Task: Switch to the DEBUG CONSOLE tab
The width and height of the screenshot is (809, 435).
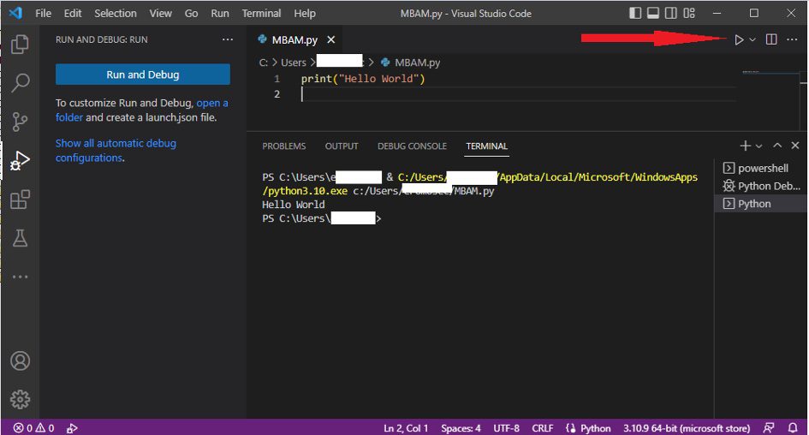Action: 413,146
